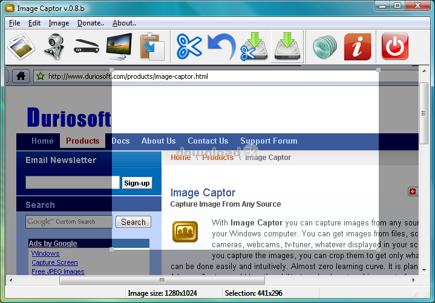Click the Sign-up button
Screen dimensions: 435x303
point(137,183)
